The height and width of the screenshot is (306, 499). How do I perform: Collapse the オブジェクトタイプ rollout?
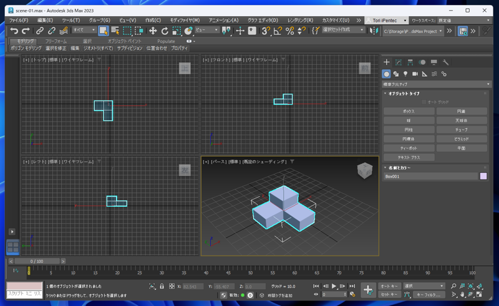click(404, 93)
